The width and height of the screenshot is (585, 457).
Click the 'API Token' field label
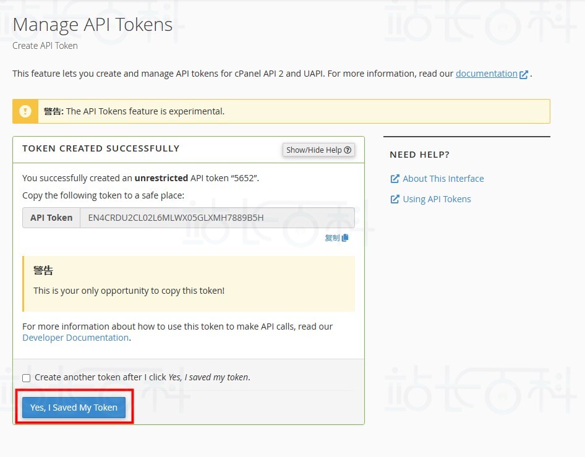pyautogui.click(x=51, y=218)
